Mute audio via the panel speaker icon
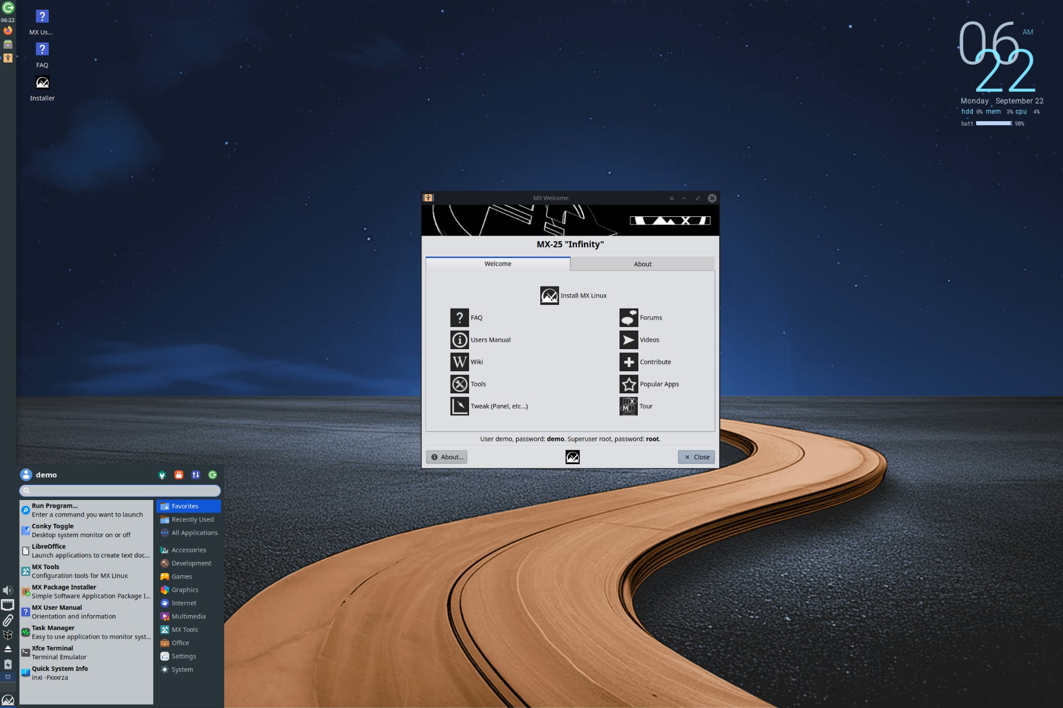Image resolution: width=1063 pixels, height=708 pixels. (x=8, y=590)
